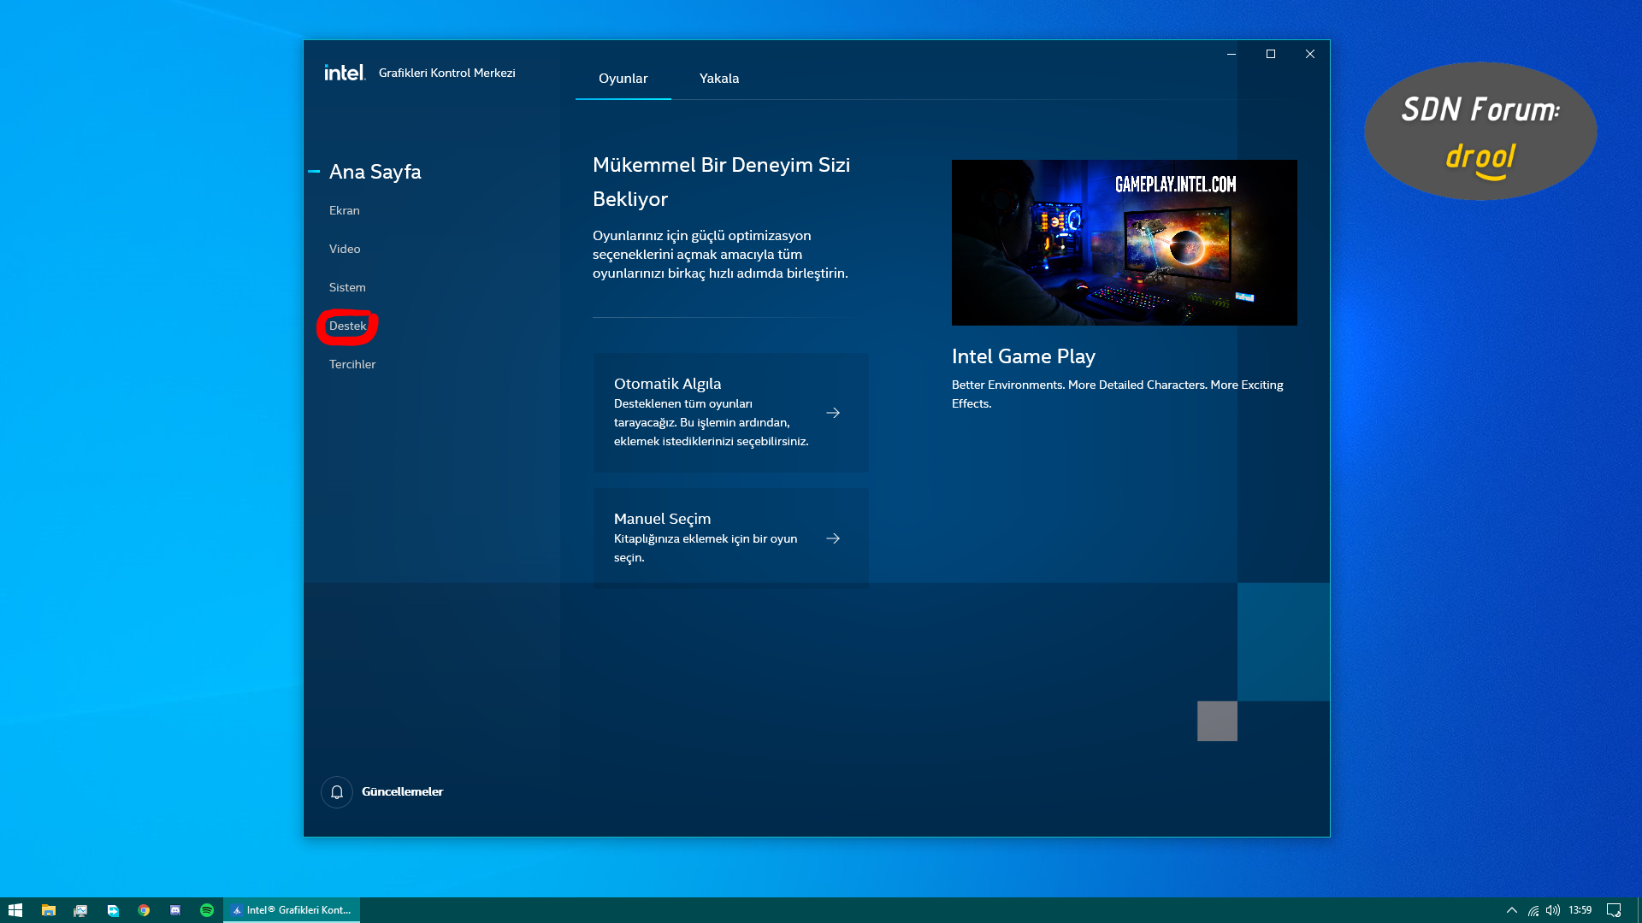Image resolution: width=1642 pixels, height=923 pixels.
Task: Switch to the Oyunlar tab
Action: coord(623,78)
